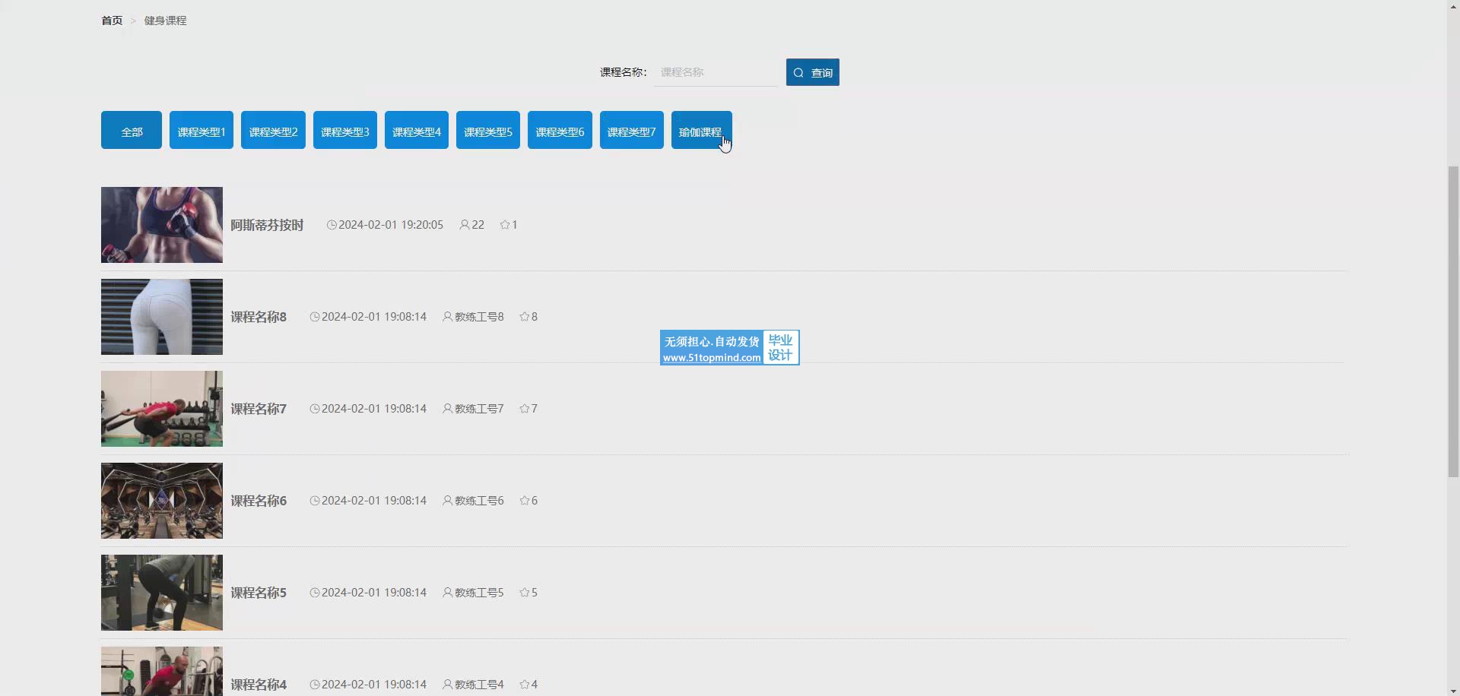The height and width of the screenshot is (696, 1460).
Task: Click the clock icon in 课程名称5 row
Action: click(x=315, y=593)
